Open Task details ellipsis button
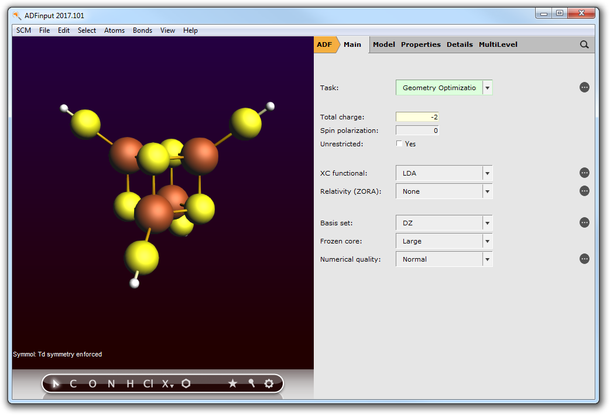Screen dimensions: 610x415 (584, 88)
